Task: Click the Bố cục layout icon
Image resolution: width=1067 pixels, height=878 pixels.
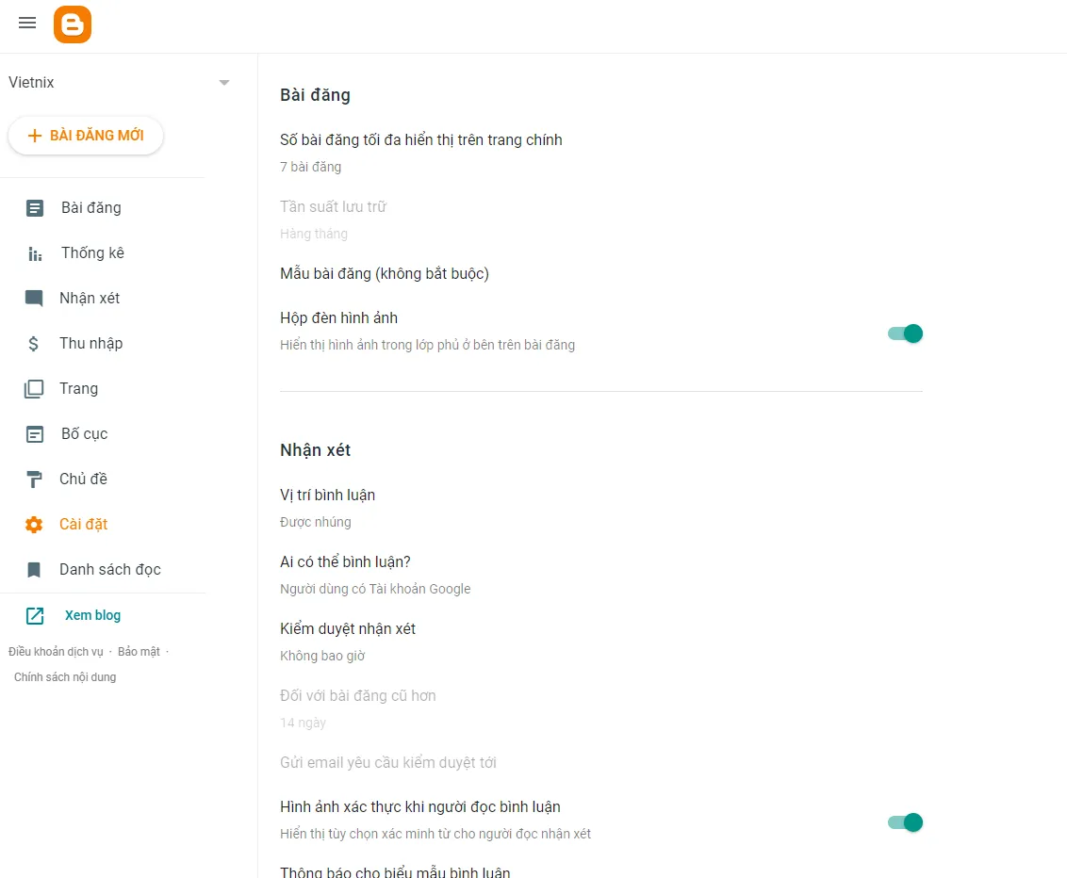Action: coord(35,434)
